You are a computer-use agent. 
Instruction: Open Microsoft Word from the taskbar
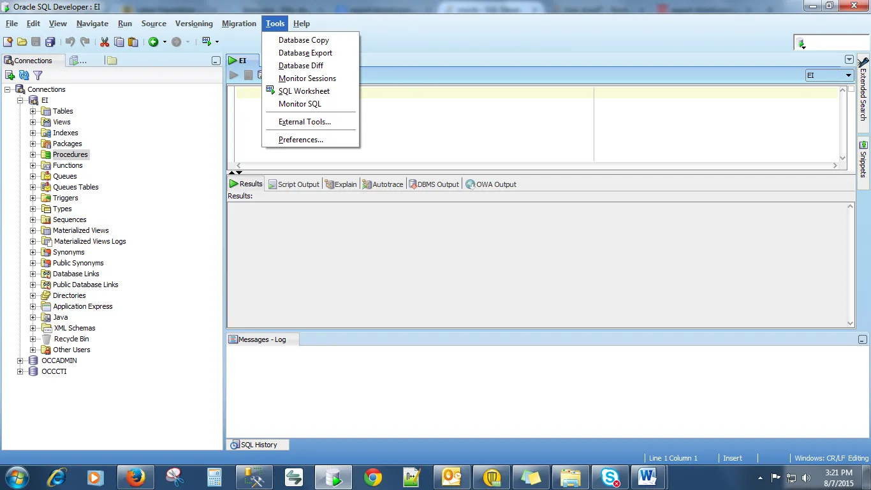(648, 477)
